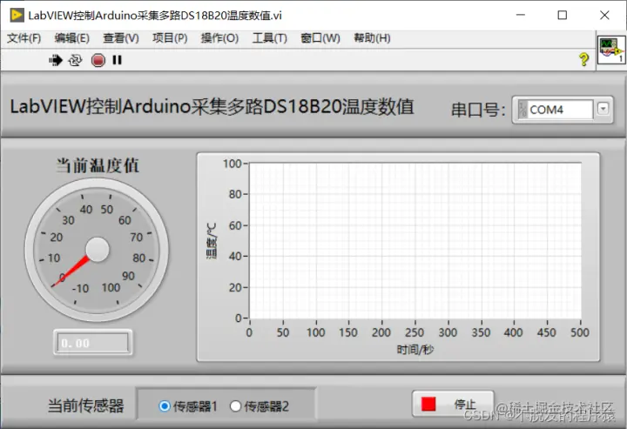Image resolution: width=627 pixels, height=429 pixels.
Task: Minimize the LabVIEW window
Action: 521,15
